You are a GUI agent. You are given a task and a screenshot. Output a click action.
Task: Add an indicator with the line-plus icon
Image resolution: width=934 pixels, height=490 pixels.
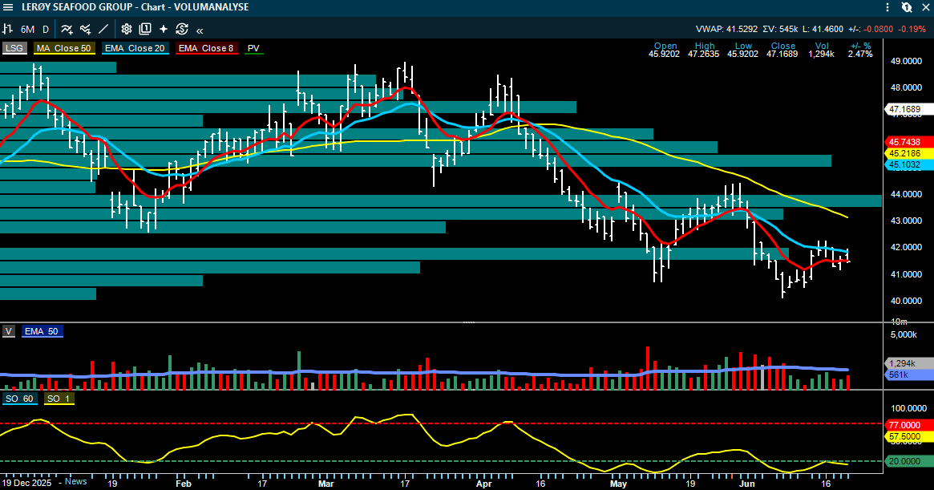tap(67, 29)
